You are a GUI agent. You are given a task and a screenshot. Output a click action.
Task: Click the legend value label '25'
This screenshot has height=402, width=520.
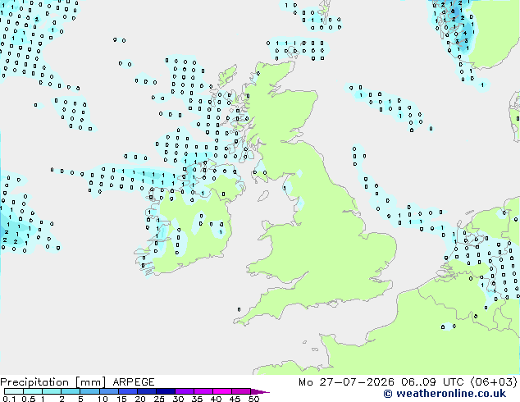159,399
